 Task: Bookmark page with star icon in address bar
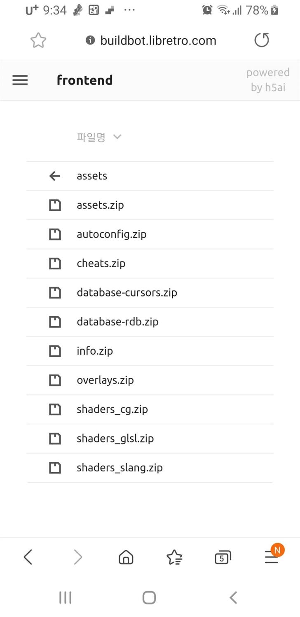pyautogui.click(x=38, y=40)
